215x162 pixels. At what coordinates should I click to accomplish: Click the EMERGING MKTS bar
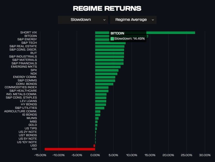click(x=108, y=67)
